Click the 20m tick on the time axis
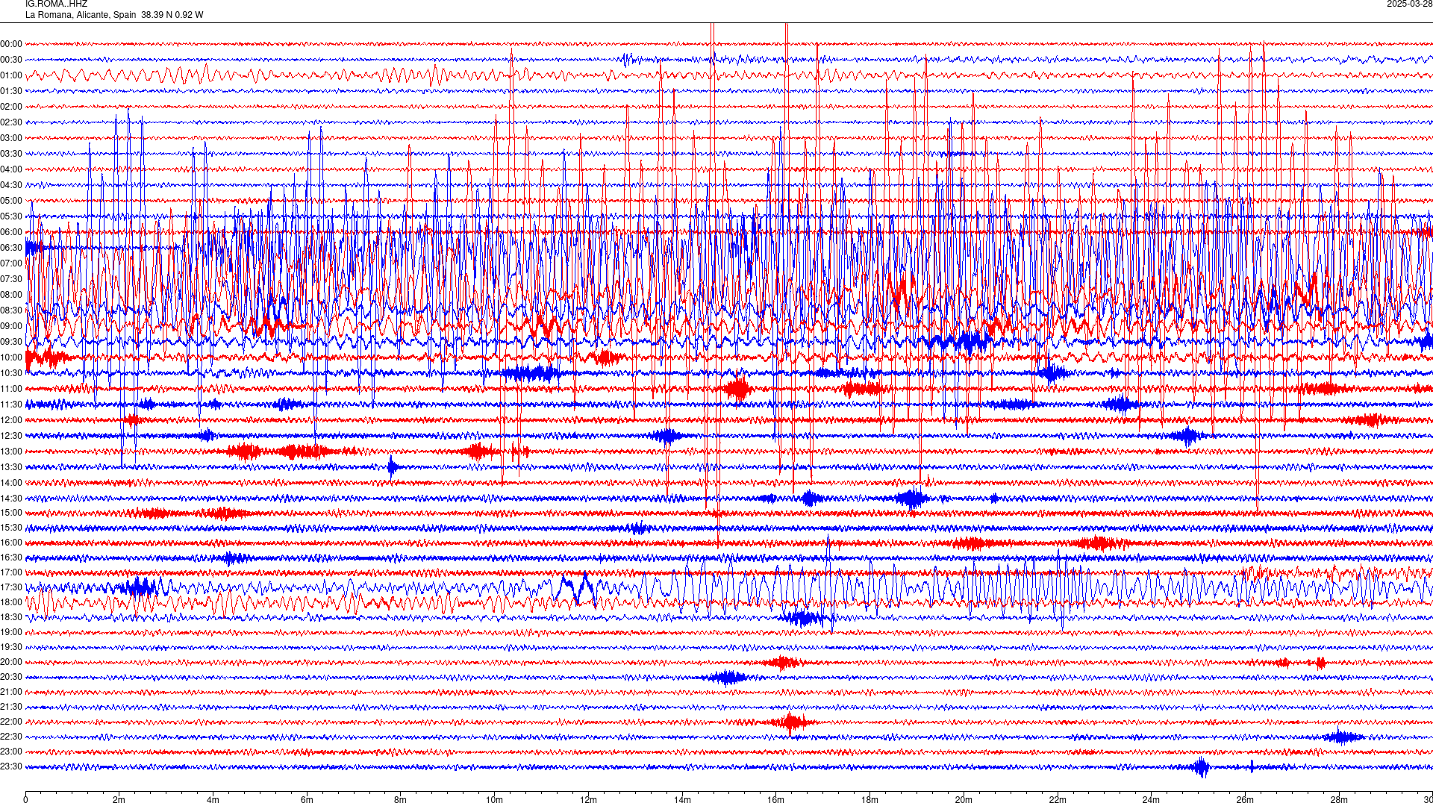The height and width of the screenshot is (806, 1433). tap(964, 800)
